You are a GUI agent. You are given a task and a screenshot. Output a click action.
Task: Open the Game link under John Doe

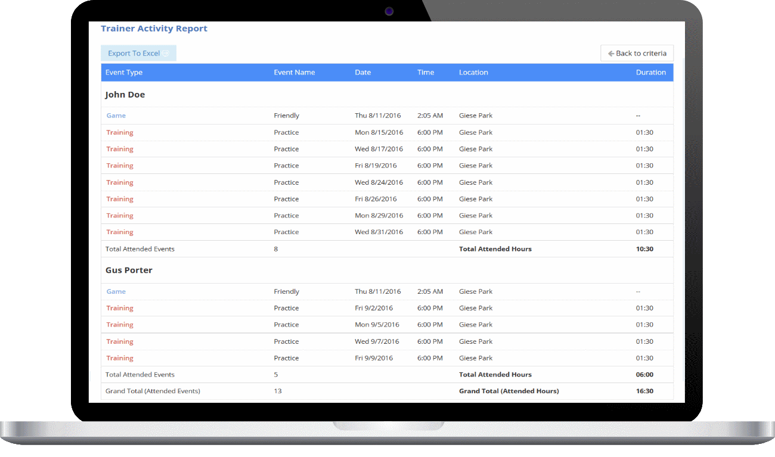pyautogui.click(x=116, y=116)
